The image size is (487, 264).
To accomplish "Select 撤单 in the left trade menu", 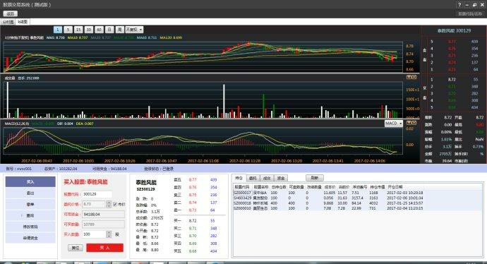I will (30, 205).
